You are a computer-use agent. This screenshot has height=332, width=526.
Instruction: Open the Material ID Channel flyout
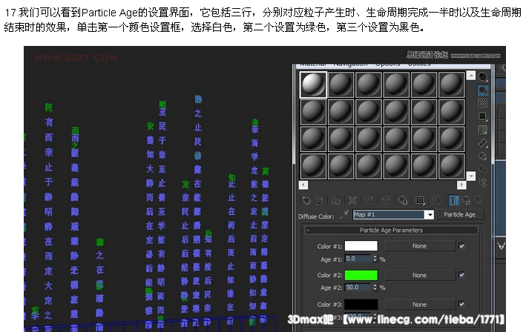tap(420, 200)
